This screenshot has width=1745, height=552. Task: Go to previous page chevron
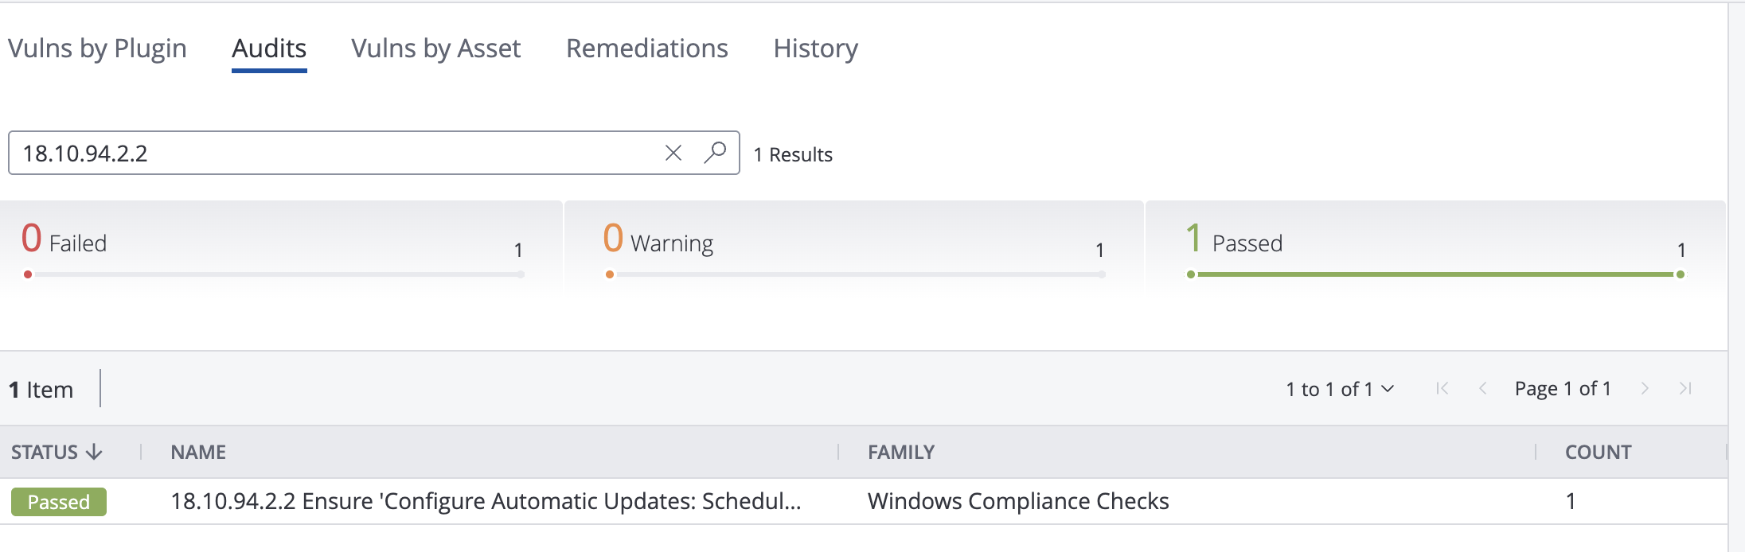1482,388
